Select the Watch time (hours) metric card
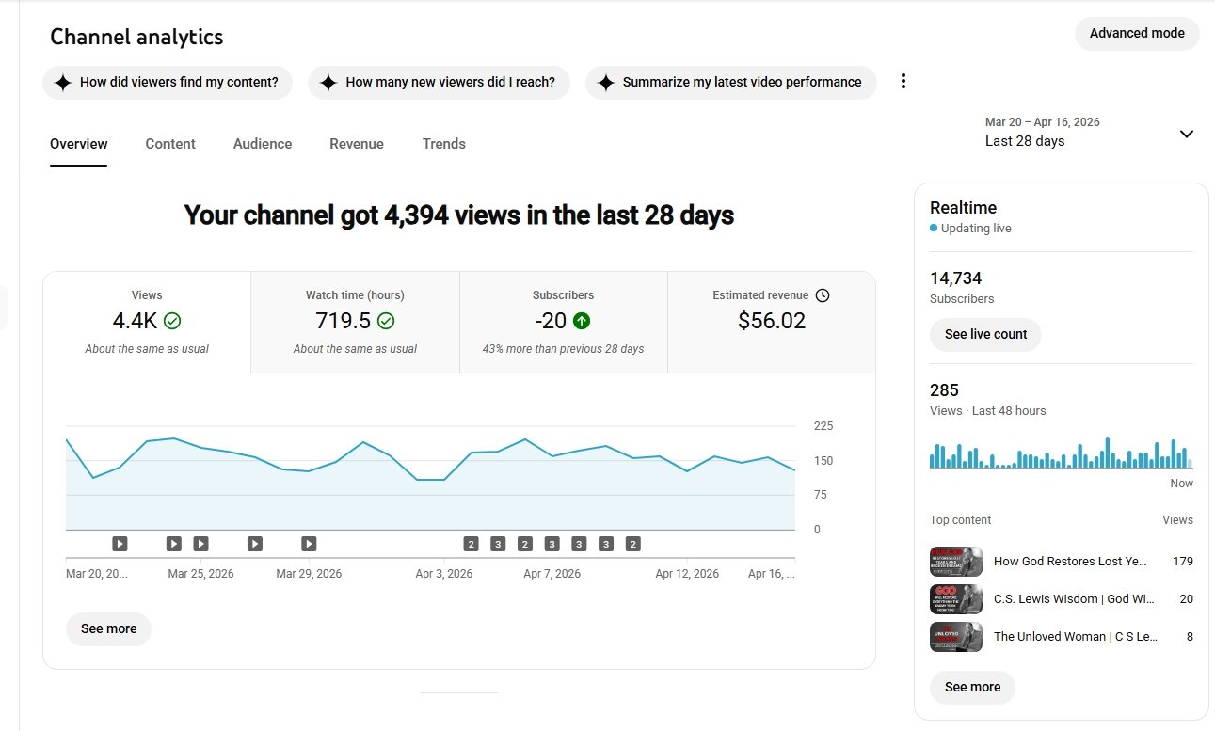The image size is (1215, 731). pos(355,322)
